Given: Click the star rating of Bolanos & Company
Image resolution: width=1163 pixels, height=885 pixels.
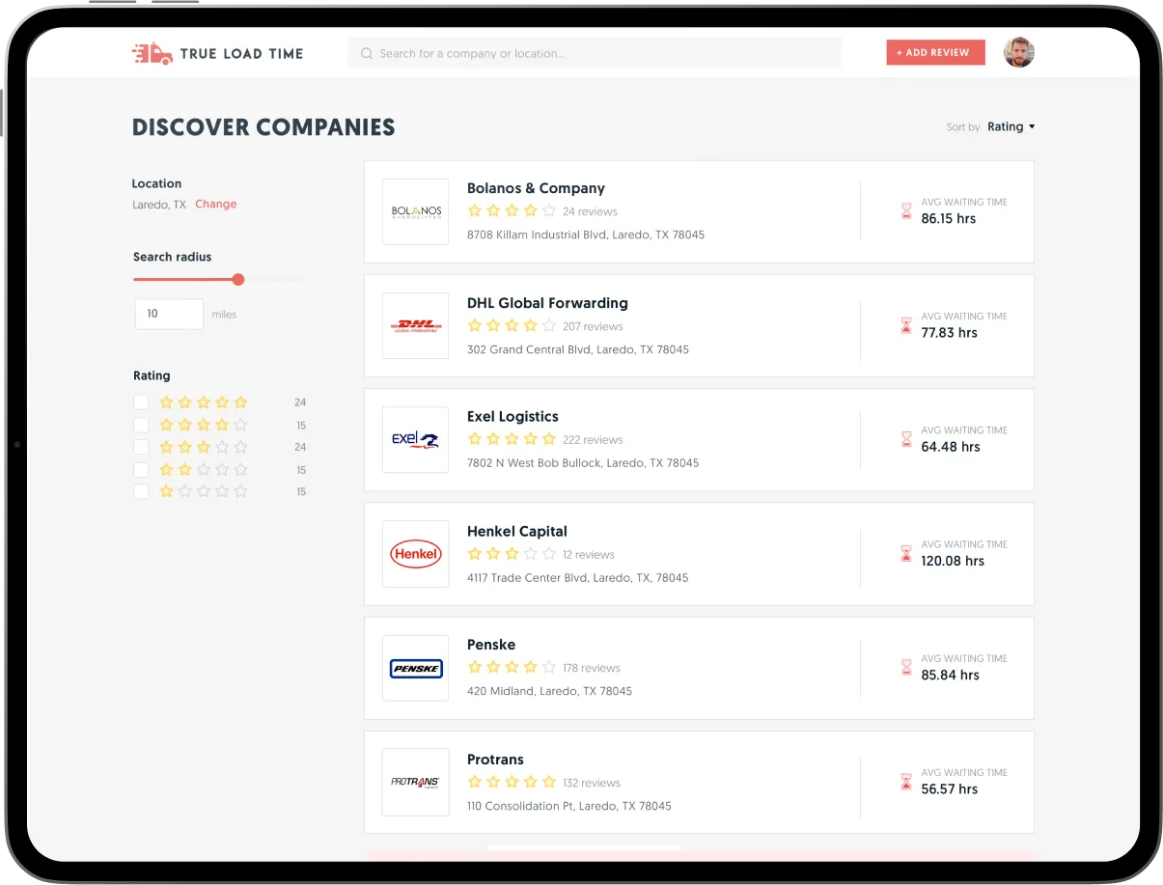Looking at the screenshot, I should [512, 210].
